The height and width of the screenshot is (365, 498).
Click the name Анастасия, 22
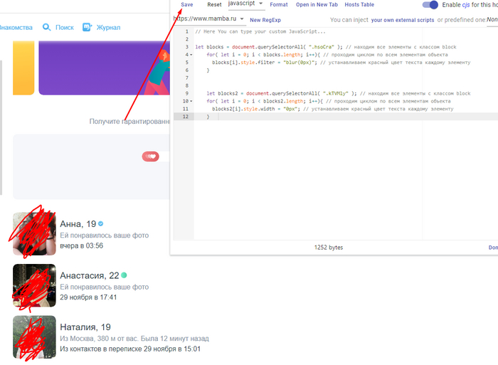coord(89,275)
